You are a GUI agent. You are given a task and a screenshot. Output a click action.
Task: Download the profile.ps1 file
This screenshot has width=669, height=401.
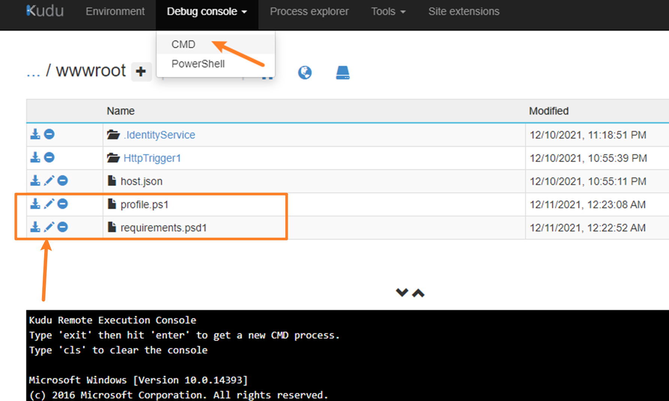(35, 204)
